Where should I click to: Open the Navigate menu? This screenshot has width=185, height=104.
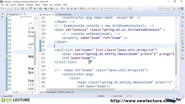coord(29,5)
